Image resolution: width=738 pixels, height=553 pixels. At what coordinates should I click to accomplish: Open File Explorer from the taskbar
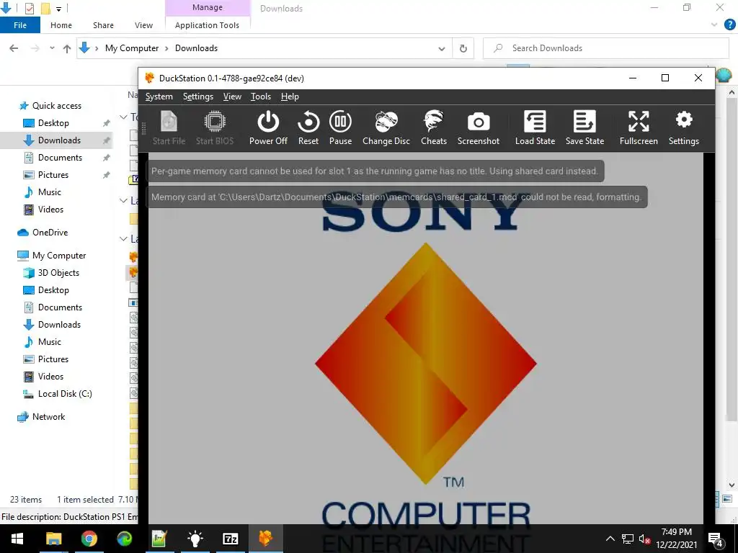(x=53, y=539)
